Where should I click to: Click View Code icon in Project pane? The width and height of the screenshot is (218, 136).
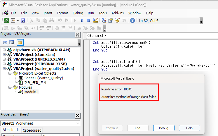point(5,42)
